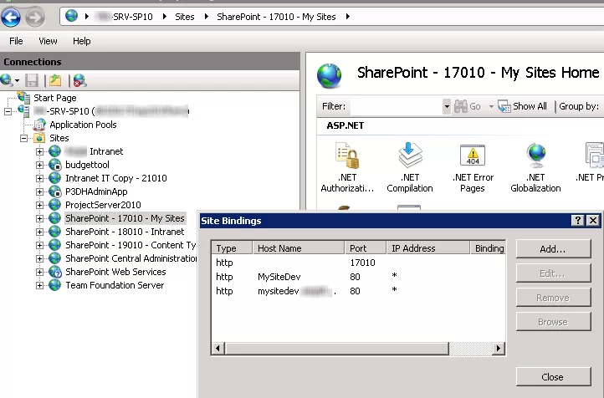Click the Back navigation arrow button
Viewport: 604px width, 398px height.
click(x=12, y=16)
